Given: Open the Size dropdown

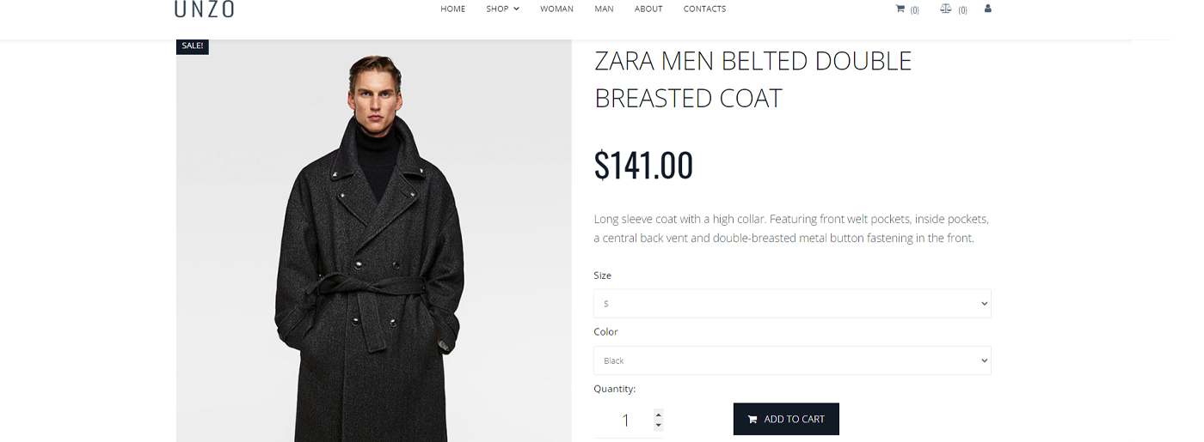Looking at the screenshot, I should pos(792,304).
